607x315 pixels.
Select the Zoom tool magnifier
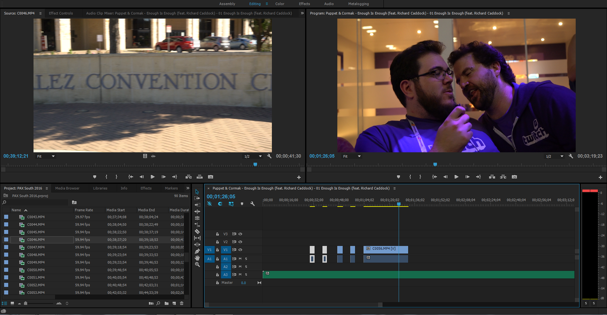pyautogui.click(x=197, y=264)
